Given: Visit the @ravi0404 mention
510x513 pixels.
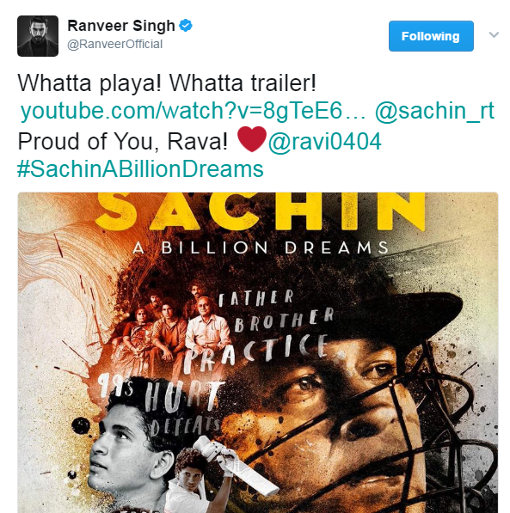Looking at the screenshot, I should tap(324, 142).
